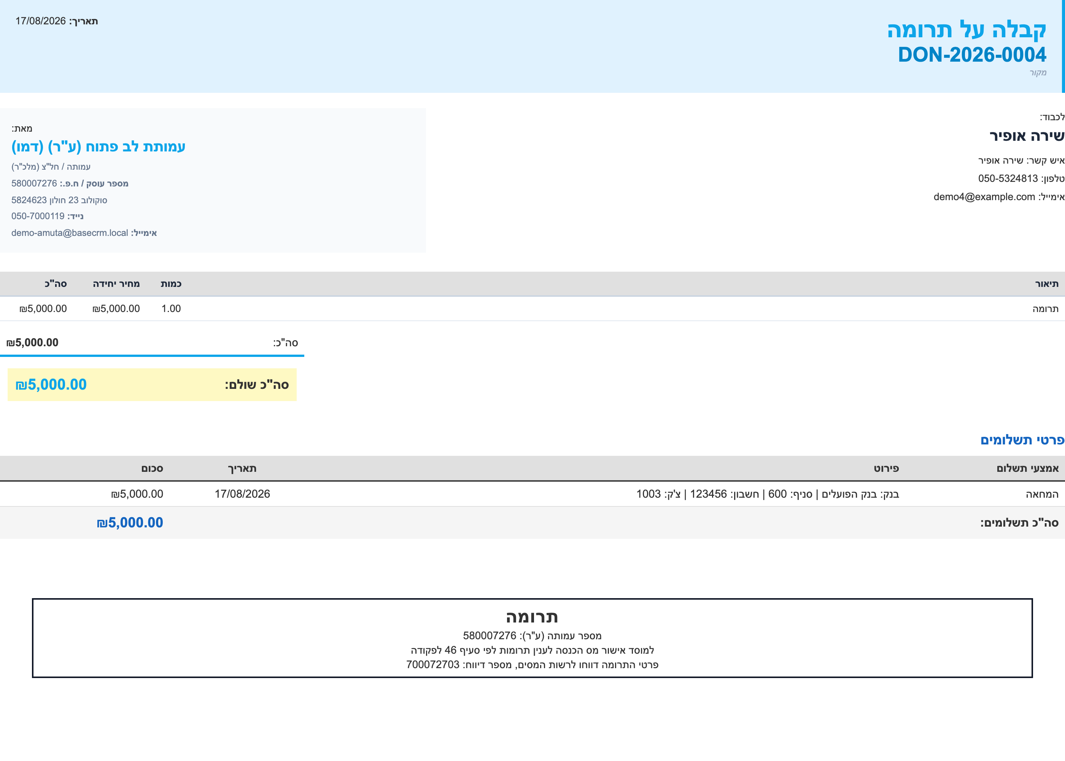Click the quantity cell 1.00
This screenshot has height=761, width=1065.
pyautogui.click(x=171, y=309)
